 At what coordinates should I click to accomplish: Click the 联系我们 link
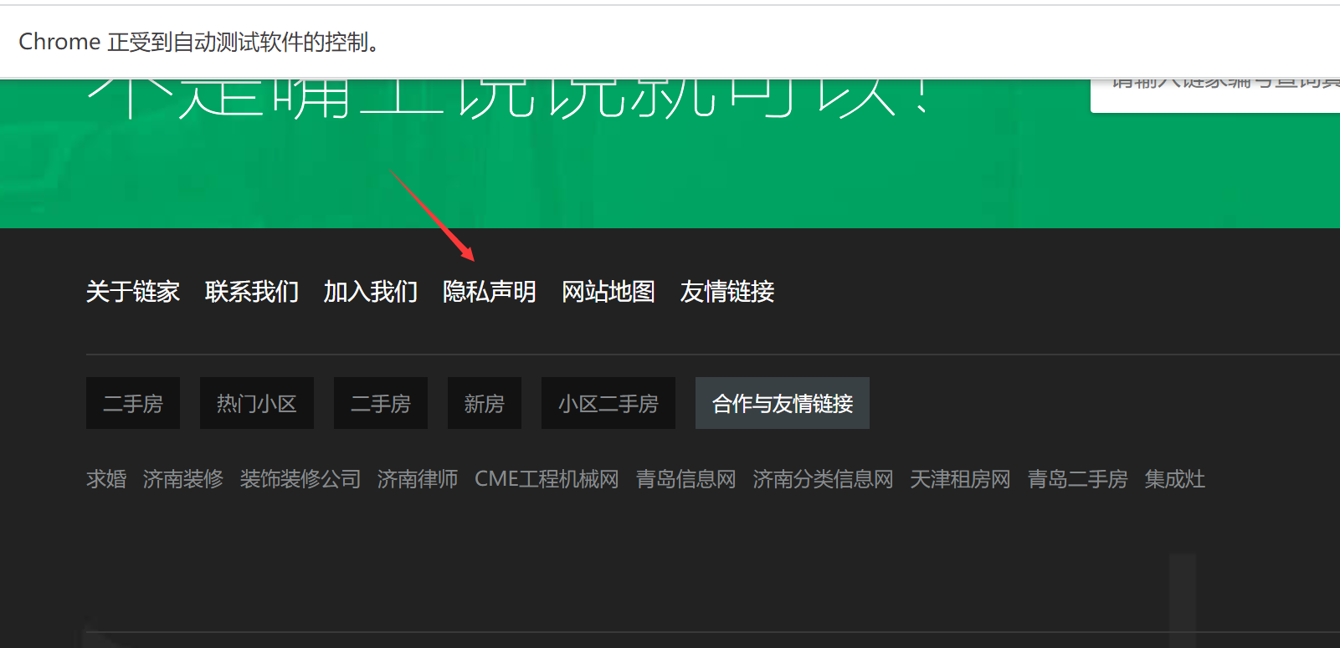click(252, 292)
